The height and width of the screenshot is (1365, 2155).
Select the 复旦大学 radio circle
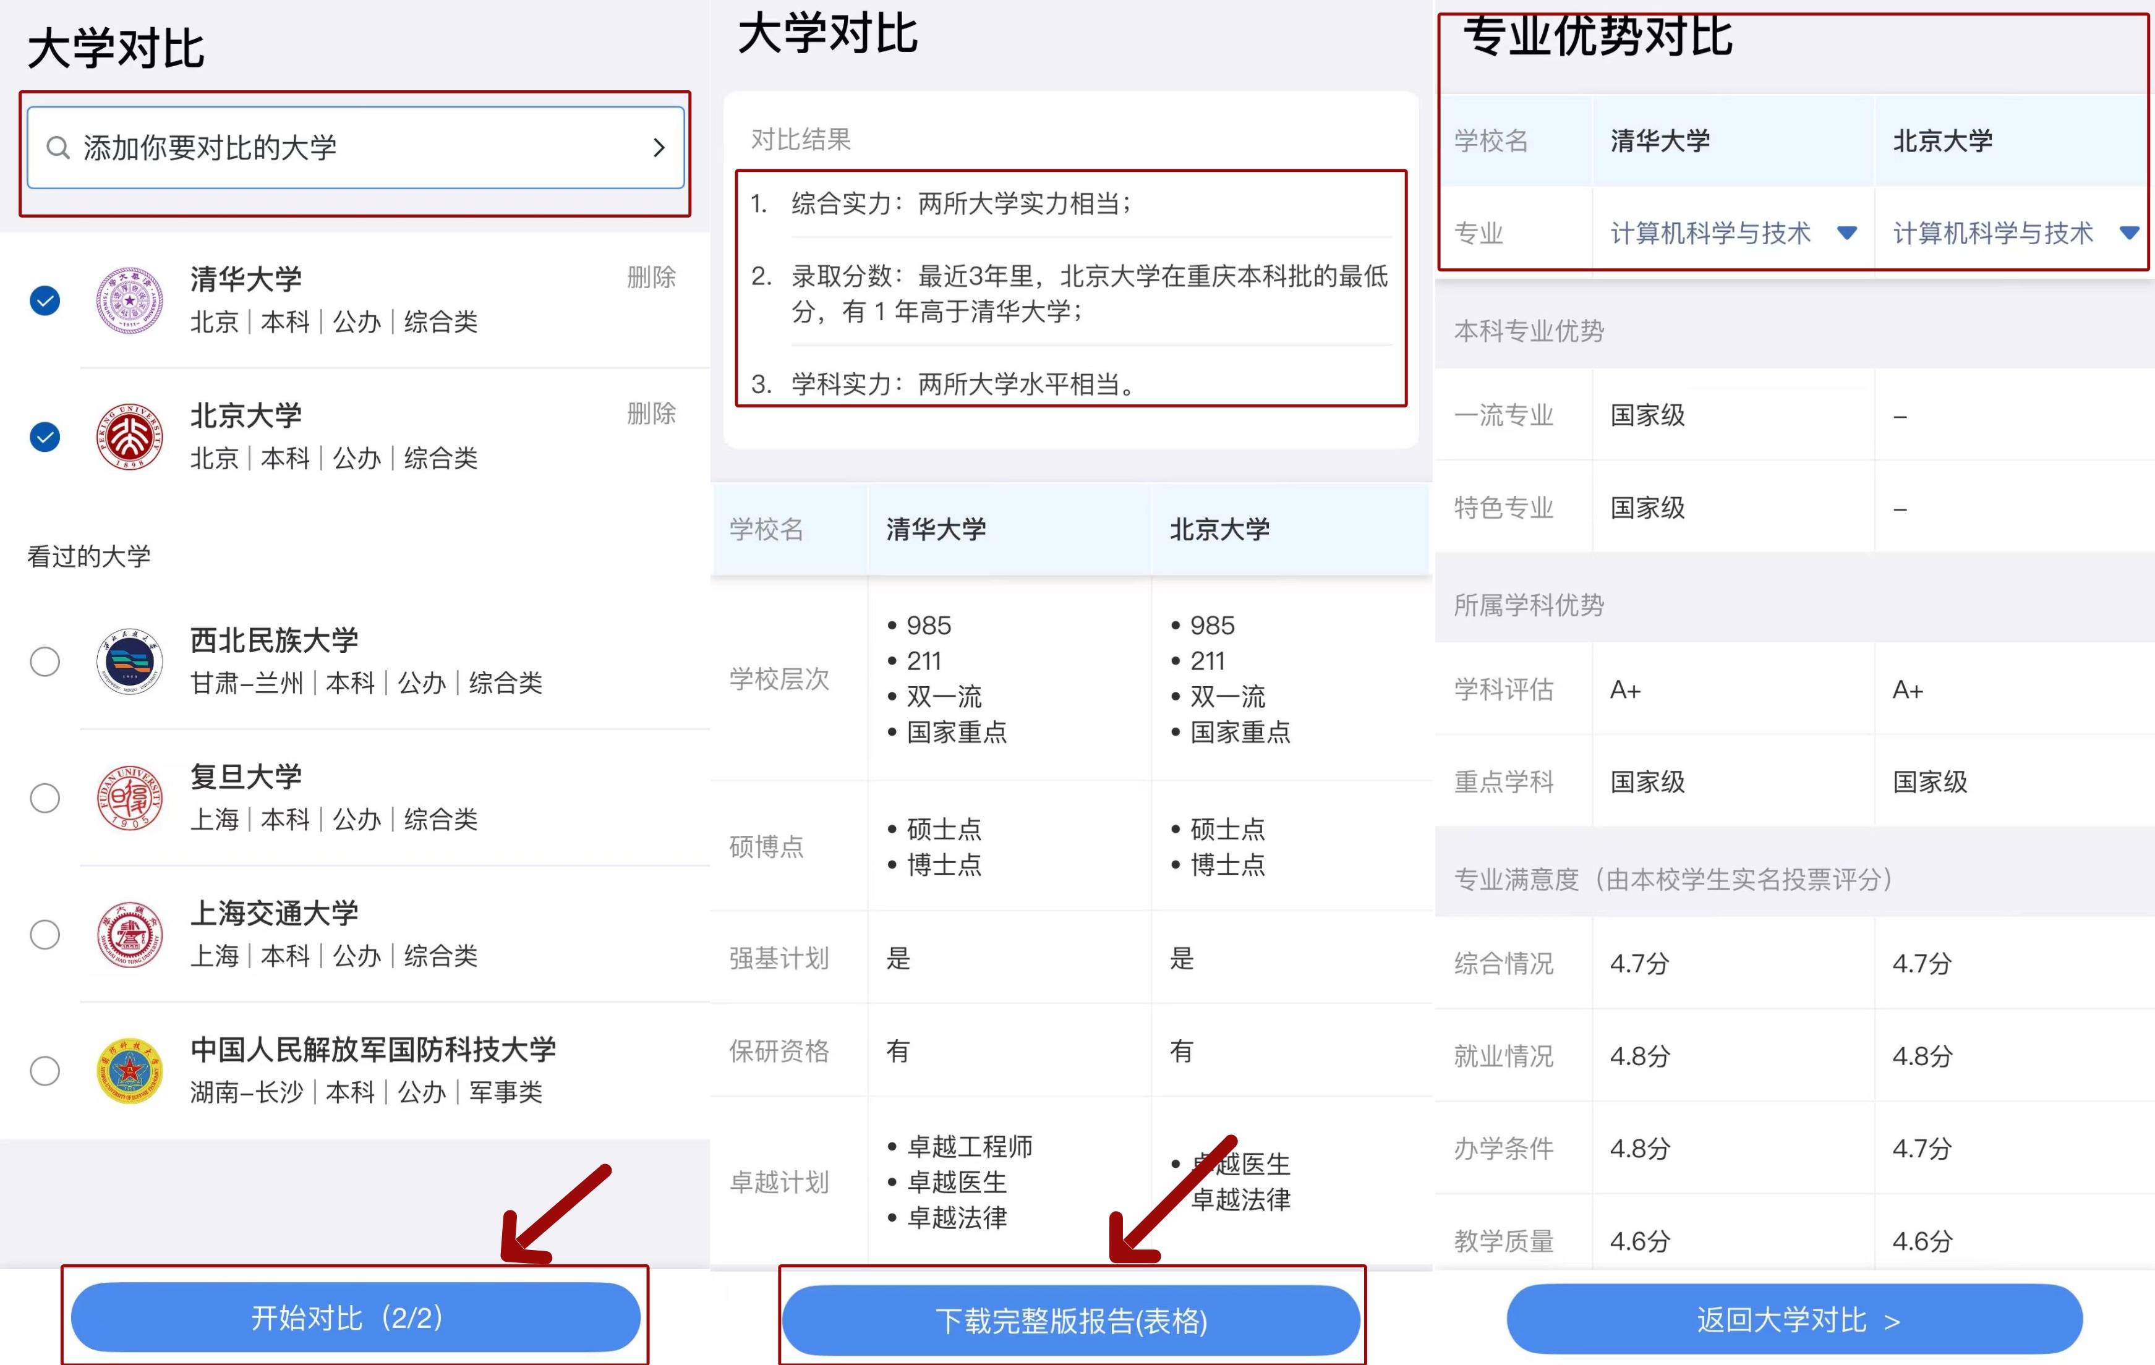45,798
